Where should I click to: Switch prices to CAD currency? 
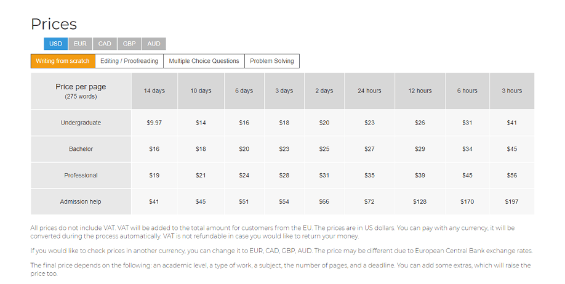coord(105,44)
